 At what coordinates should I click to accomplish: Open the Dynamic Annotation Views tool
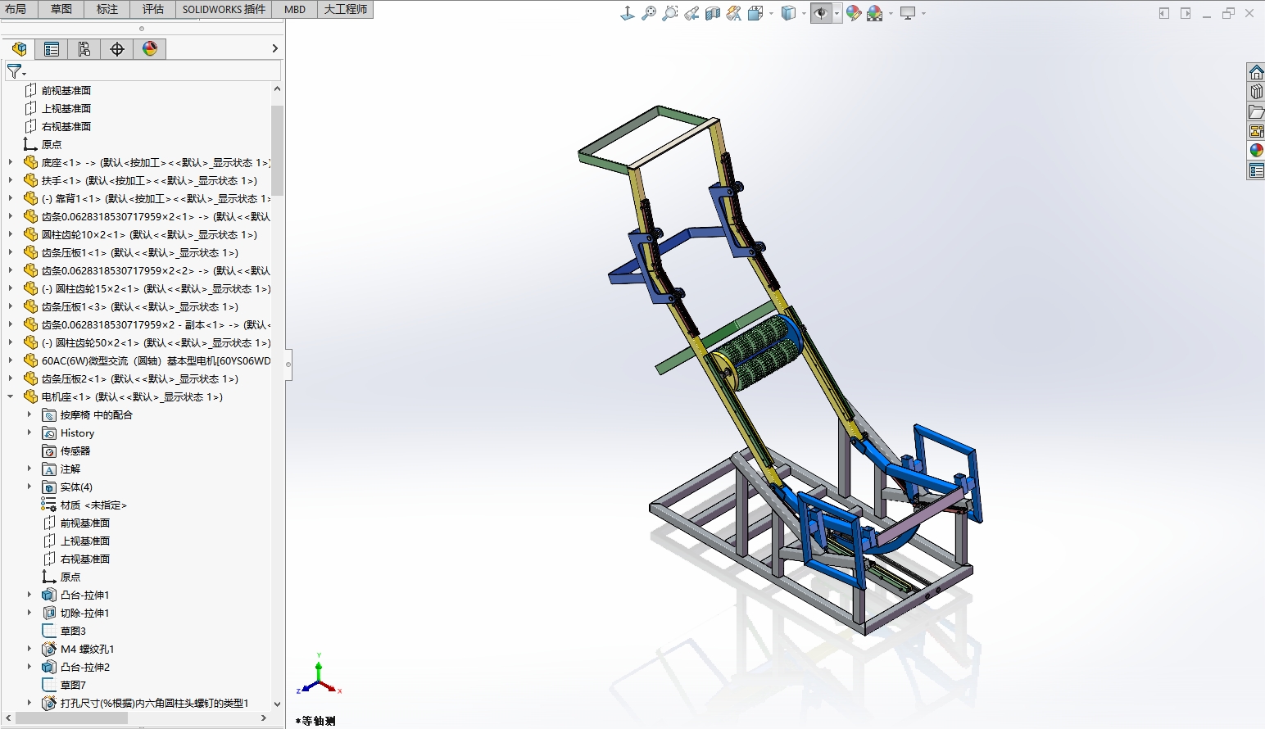click(734, 13)
